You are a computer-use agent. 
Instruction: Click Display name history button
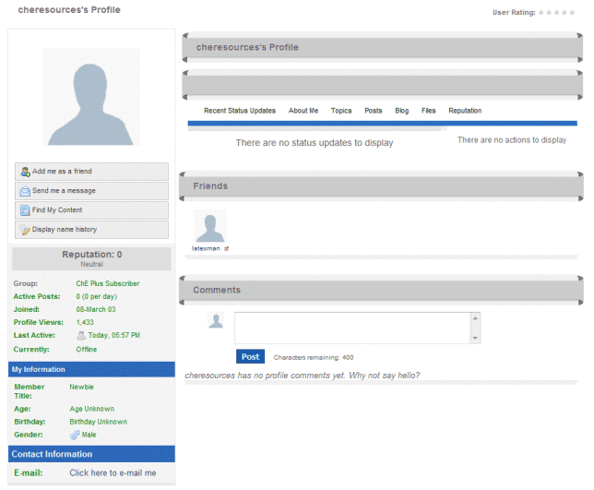tap(91, 230)
